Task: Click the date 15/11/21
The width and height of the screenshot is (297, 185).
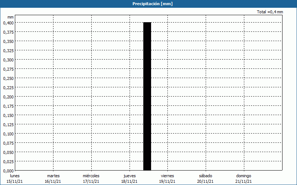Action: click(14, 181)
